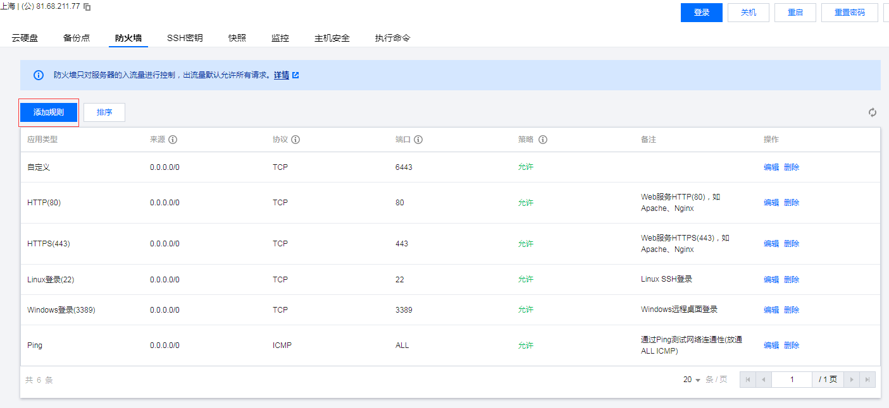Screen dimensions: 889x408
Task: Select the 监控 tab
Action: tap(280, 38)
